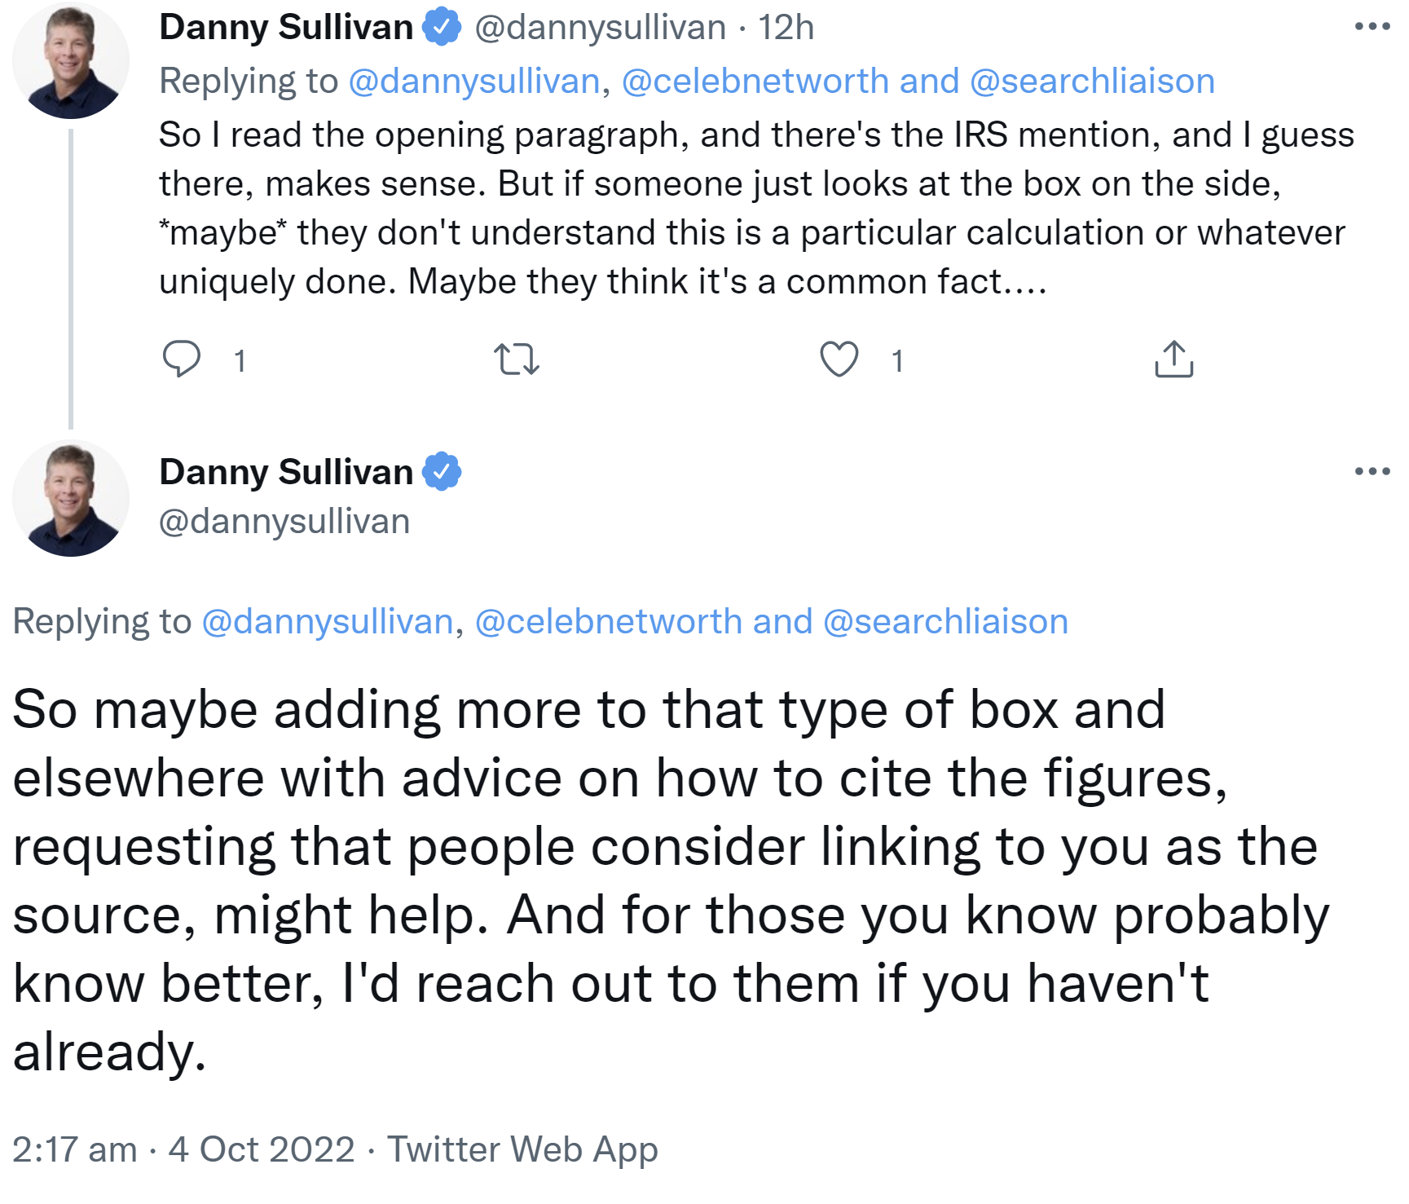Open @celebnetworth mention in main tweet reply line
Image resolution: width=1409 pixels, height=1204 pixels.
click(x=608, y=622)
